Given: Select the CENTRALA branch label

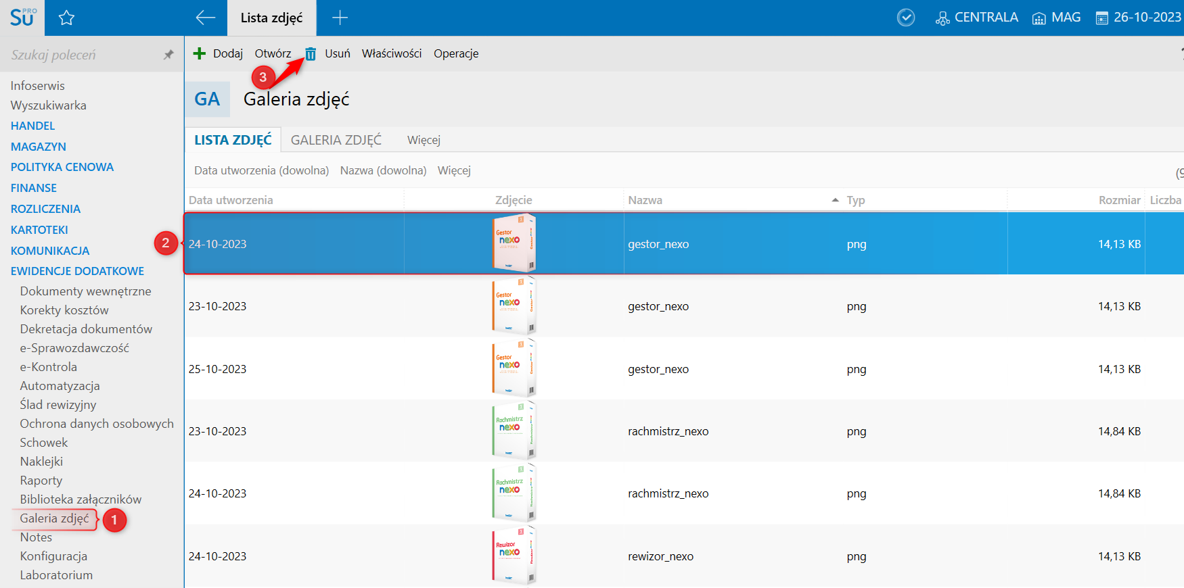Looking at the screenshot, I should pos(986,18).
